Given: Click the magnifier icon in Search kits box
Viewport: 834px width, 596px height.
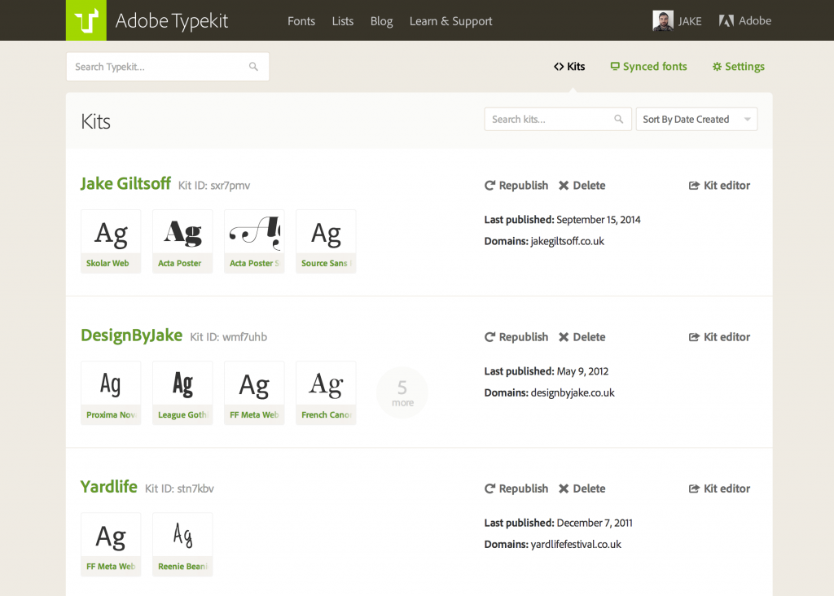Looking at the screenshot, I should point(619,119).
